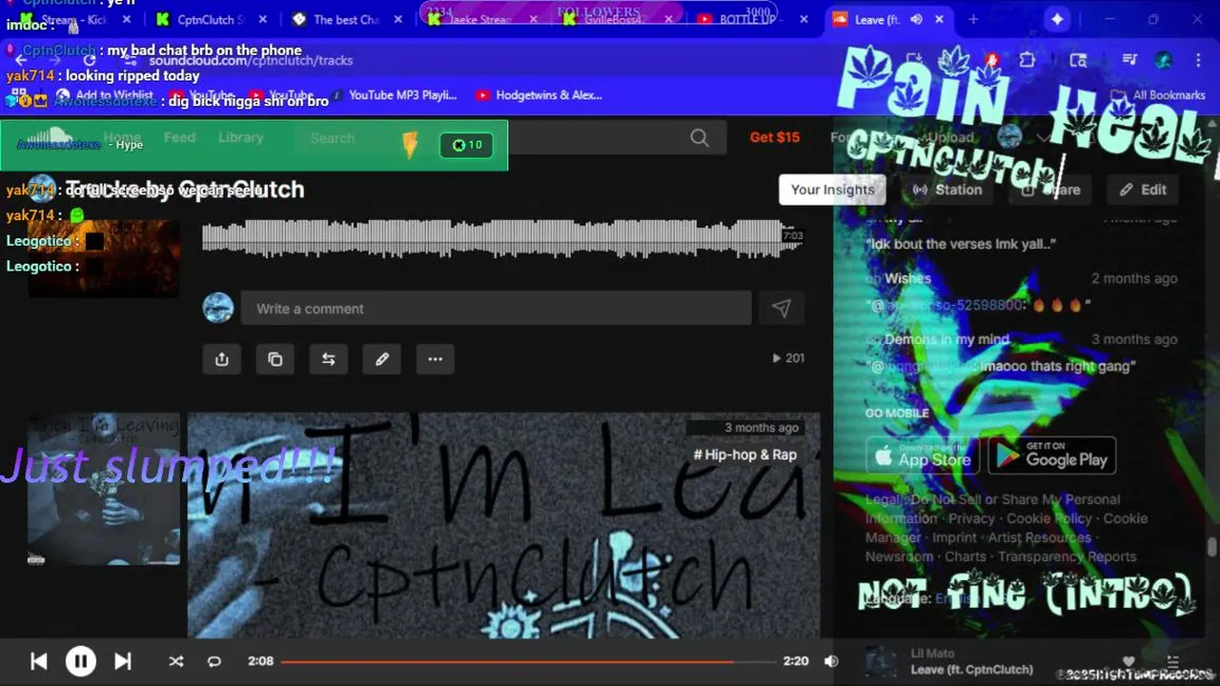Skip to the previous track
Image resolution: width=1220 pixels, height=686 pixels.
[x=39, y=661]
